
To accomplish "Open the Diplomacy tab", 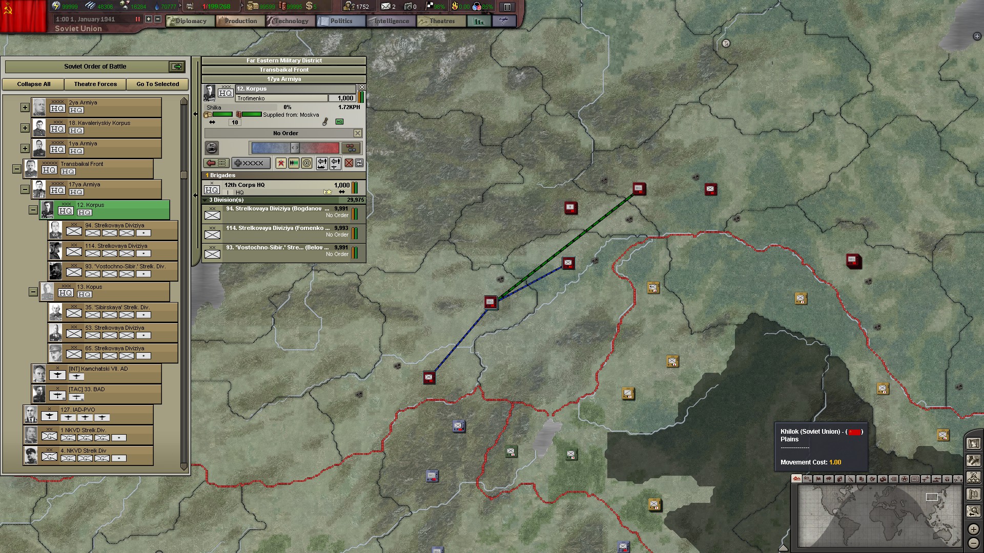I will click(190, 21).
